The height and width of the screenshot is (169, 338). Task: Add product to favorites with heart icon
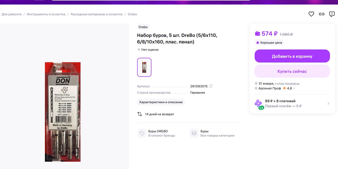coord(311,14)
